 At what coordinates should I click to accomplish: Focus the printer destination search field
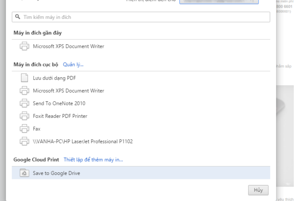click(141, 17)
